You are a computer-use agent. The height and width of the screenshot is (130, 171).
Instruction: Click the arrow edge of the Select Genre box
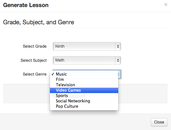120,74
